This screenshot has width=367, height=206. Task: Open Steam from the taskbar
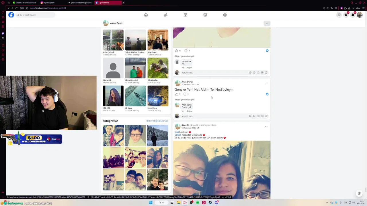click(x=210, y=203)
